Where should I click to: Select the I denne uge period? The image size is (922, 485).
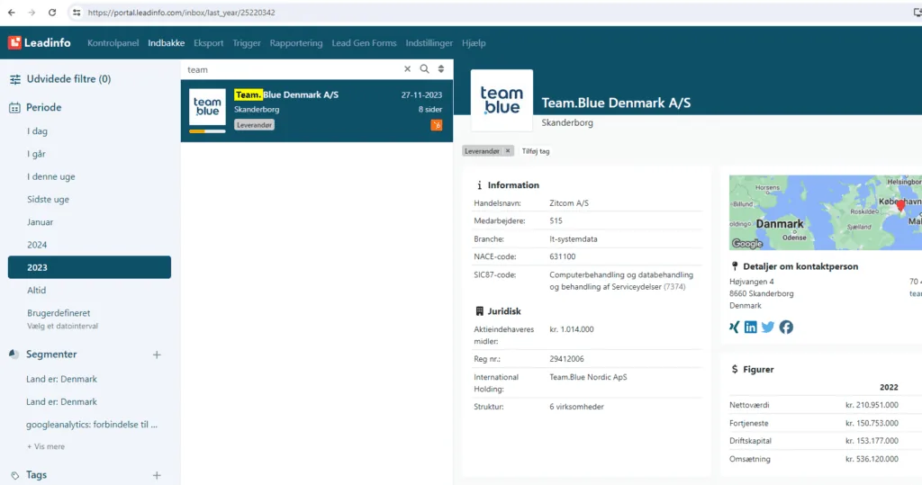[50, 176]
